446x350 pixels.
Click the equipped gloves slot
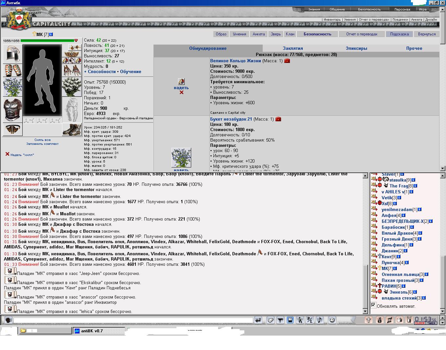click(x=72, y=70)
